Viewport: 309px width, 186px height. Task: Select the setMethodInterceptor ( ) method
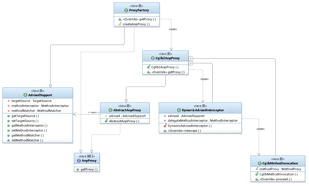[29, 131]
